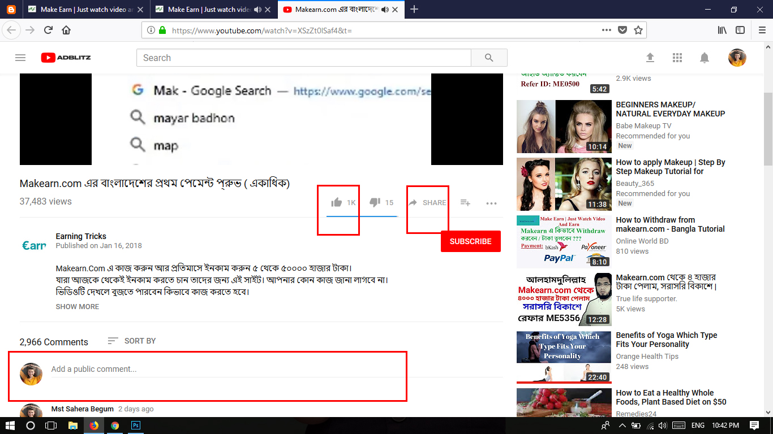This screenshot has width=773, height=434.
Task: Open the page actions ellipsis in the address bar
Action: point(607,30)
